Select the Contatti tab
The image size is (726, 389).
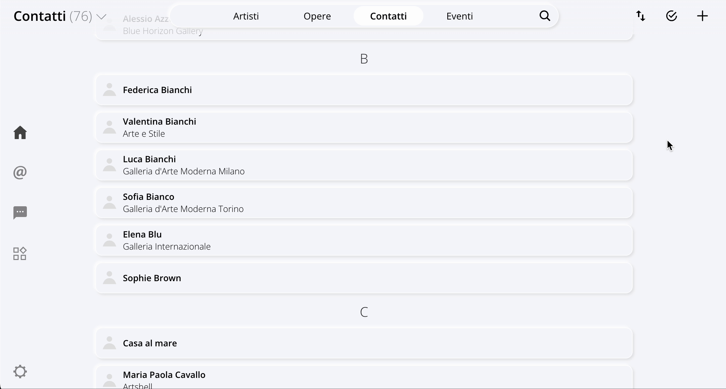[x=388, y=16]
